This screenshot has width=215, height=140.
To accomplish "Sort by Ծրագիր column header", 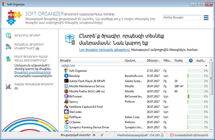I will (x=91, y=60).
